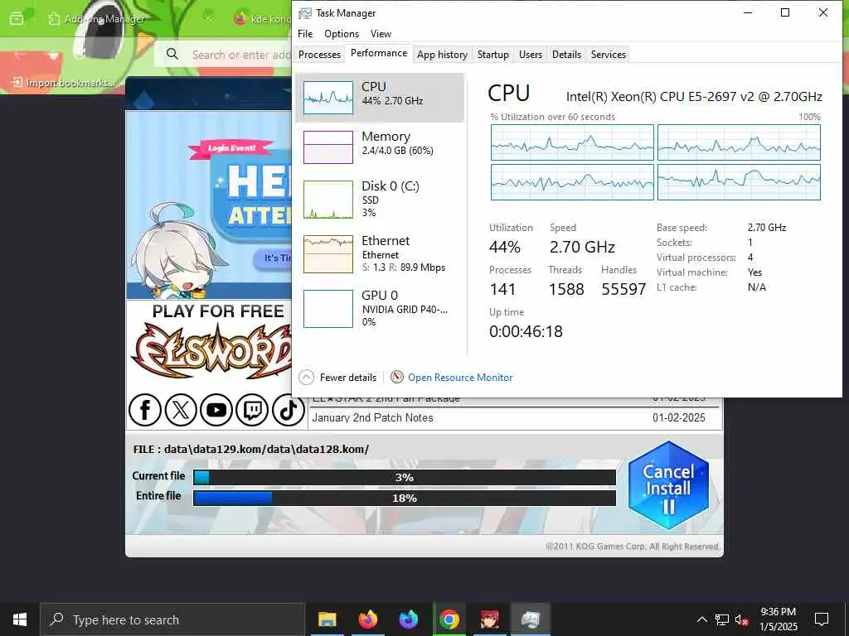Show hidden system tray icons

[701, 619]
